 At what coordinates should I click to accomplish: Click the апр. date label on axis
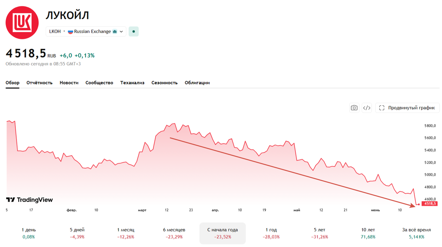[x=215, y=210]
